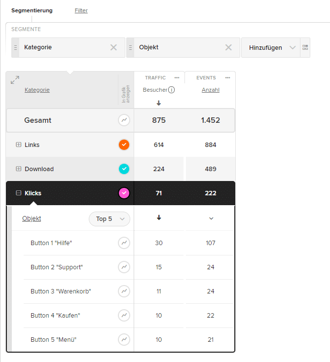Open the Hinzufügen dropdown
The width and height of the screenshot is (330, 362).
[271, 47]
